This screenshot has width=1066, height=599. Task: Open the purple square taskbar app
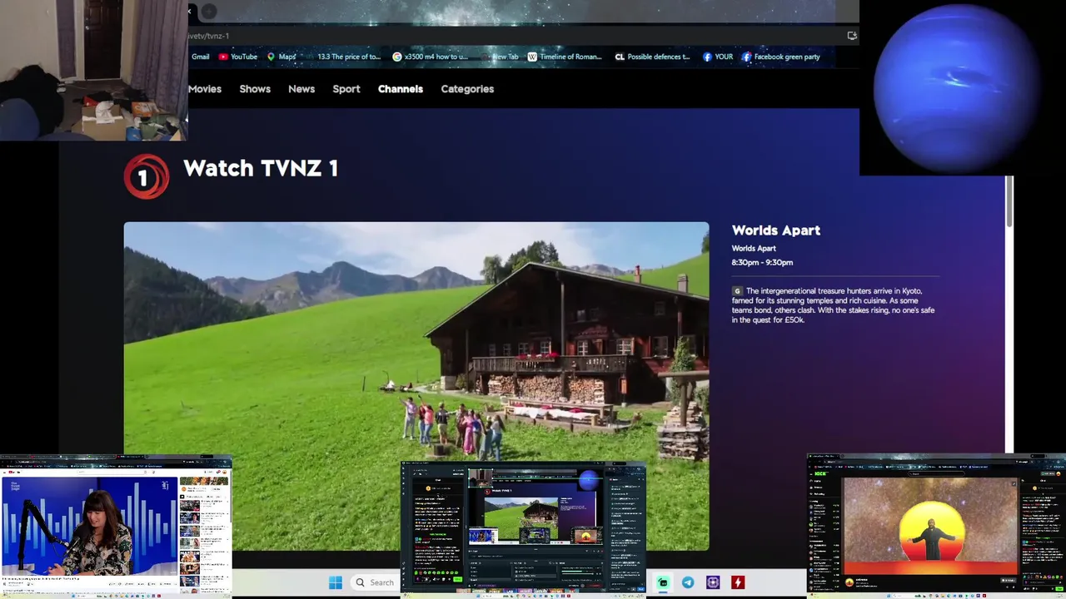point(713,582)
